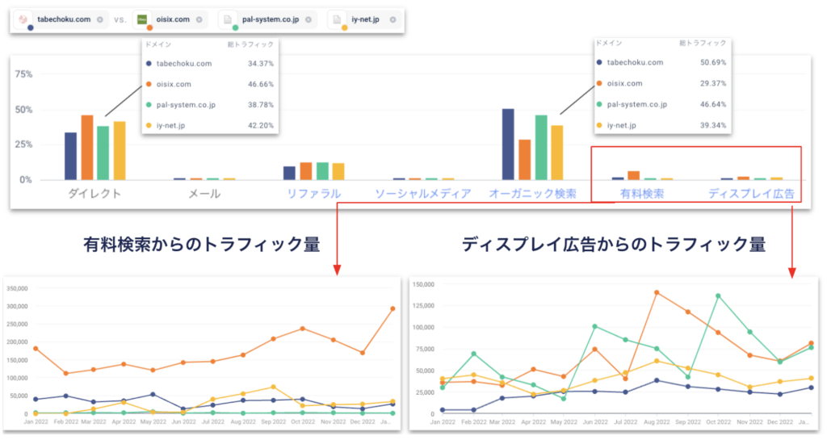Click the blue tabechoku.com bar under オーガニック検索
Image resolution: width=827 pixels, height=440 pixels.
tap(508, 145)
